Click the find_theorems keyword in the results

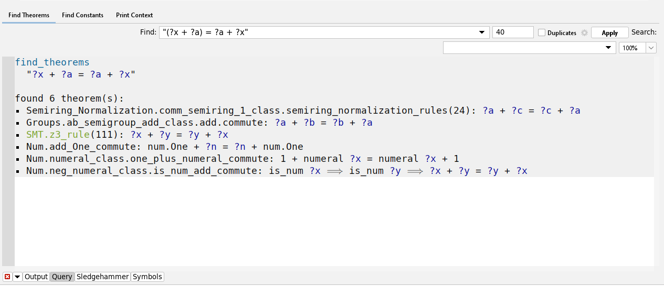52,62
